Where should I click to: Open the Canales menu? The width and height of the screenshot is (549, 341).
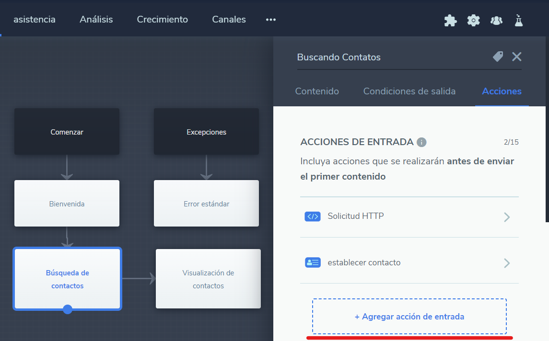229,20
